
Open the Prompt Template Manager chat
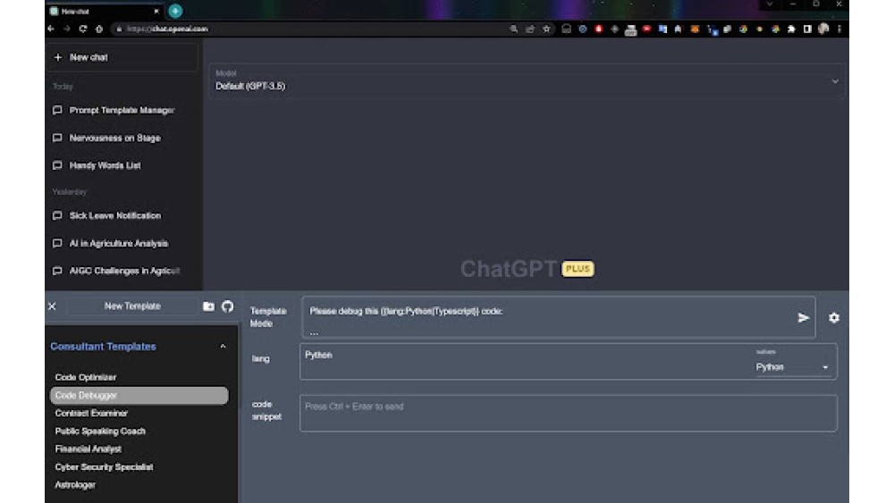[x=122, y=110]
